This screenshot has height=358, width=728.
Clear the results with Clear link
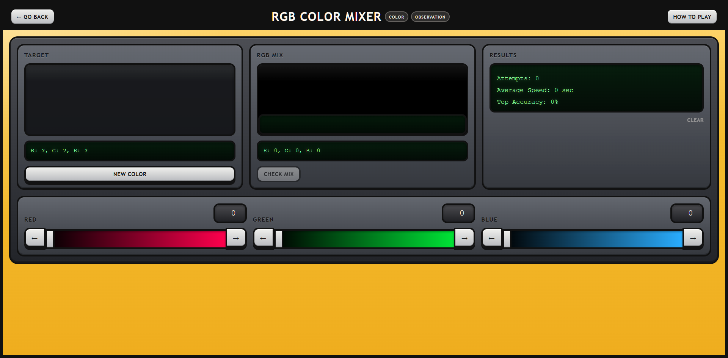pos(695,120)
